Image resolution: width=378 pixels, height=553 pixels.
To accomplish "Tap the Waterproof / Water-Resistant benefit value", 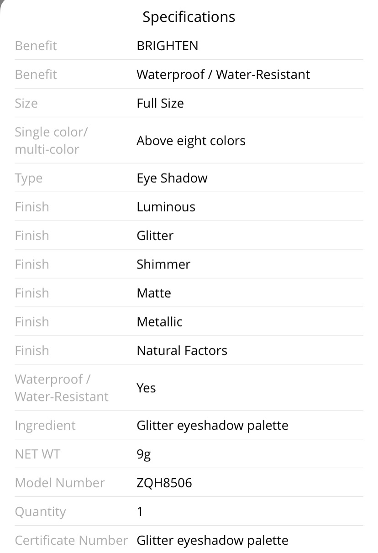I will point(223,74).
